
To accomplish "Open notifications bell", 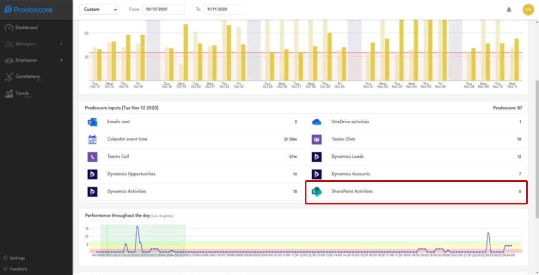I will (509, 10).
